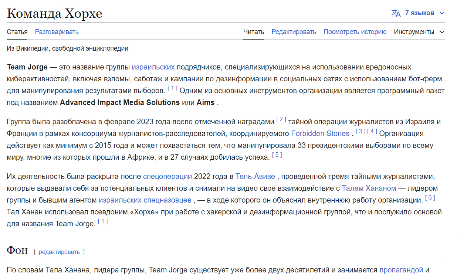Select the Читать view tab
The height and width of the screenshot is (275, 457).
click(x=253, y=32)
